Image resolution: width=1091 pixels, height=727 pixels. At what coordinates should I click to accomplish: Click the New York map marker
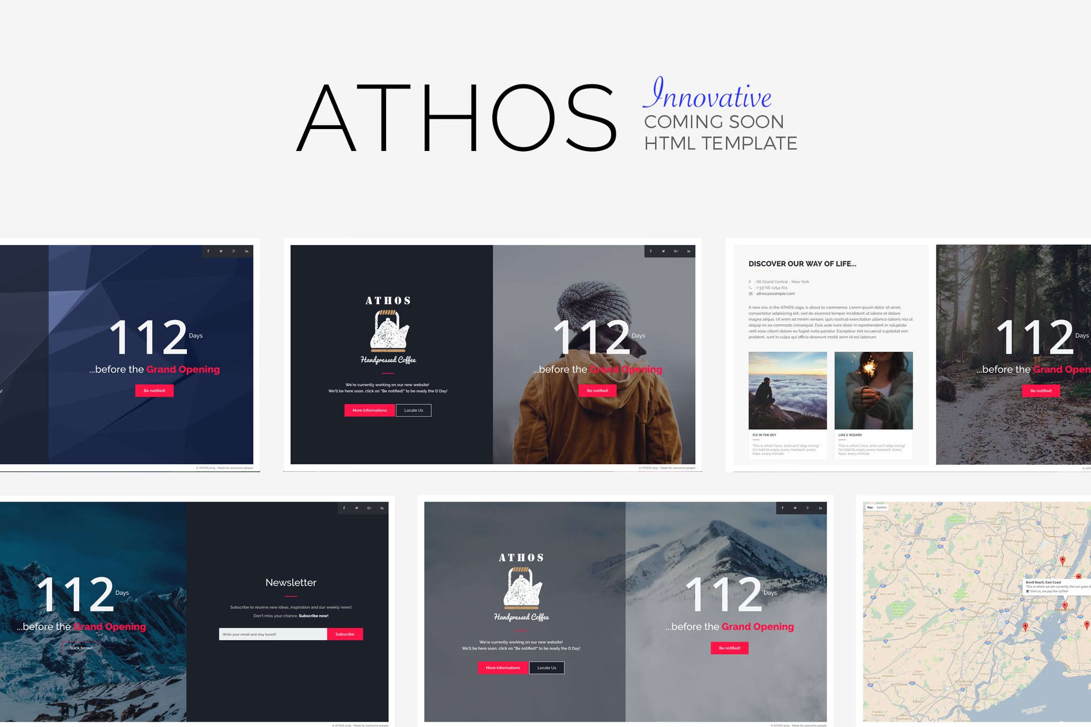click(x=1065, y=607)
